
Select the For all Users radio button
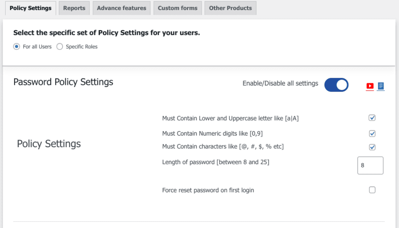point(17,47)
